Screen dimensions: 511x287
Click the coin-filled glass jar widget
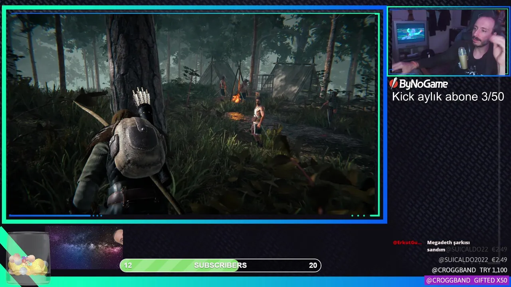coord(28,258)
